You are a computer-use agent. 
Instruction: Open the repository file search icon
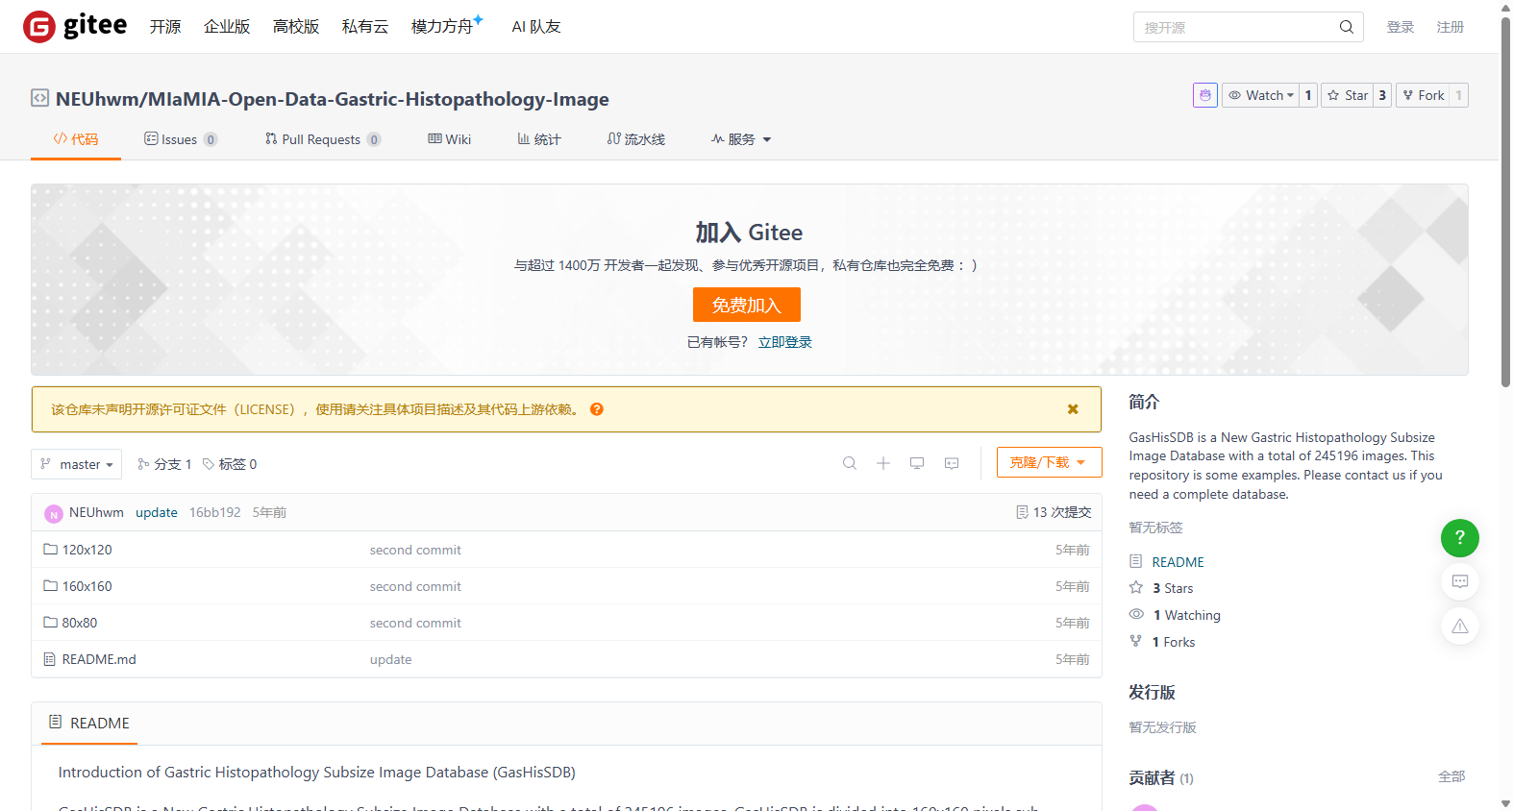coord(850,463)
